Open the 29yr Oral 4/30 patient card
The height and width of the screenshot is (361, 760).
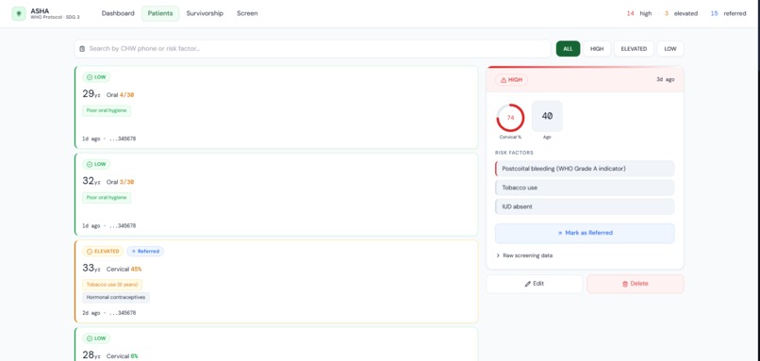click(276, 107)
